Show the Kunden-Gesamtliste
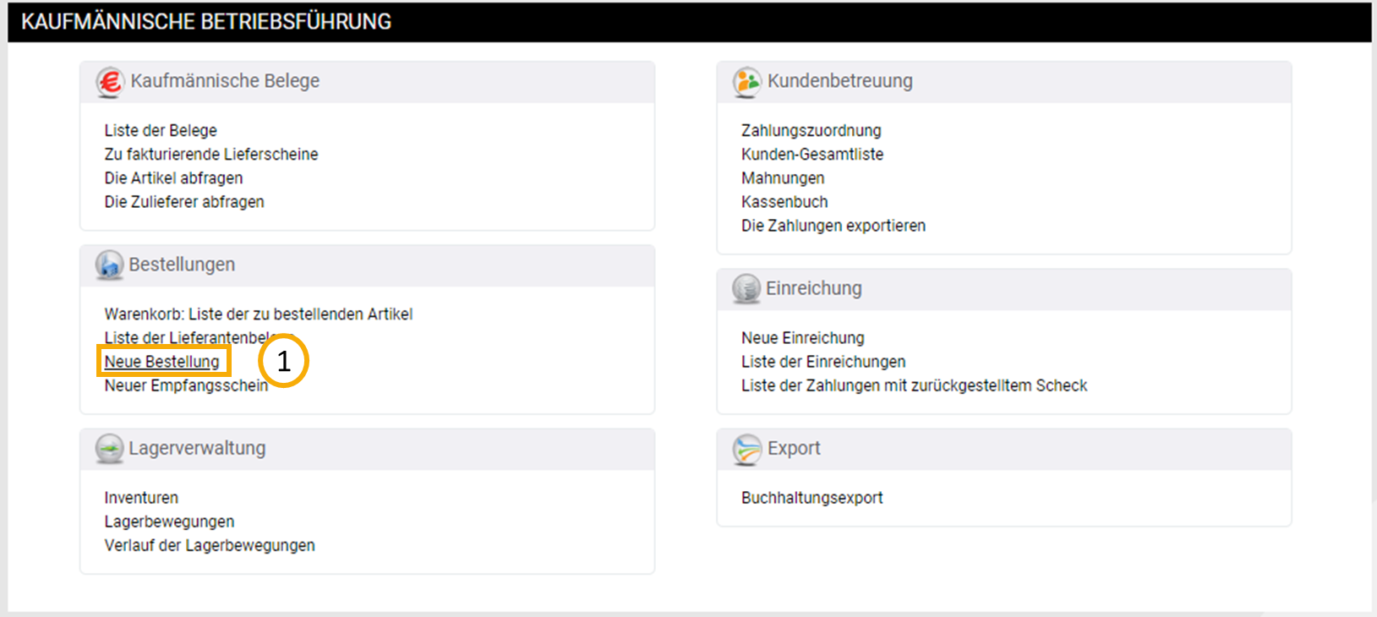The image size is (1377, 617). pyautogui.click(x=811, y=154)
